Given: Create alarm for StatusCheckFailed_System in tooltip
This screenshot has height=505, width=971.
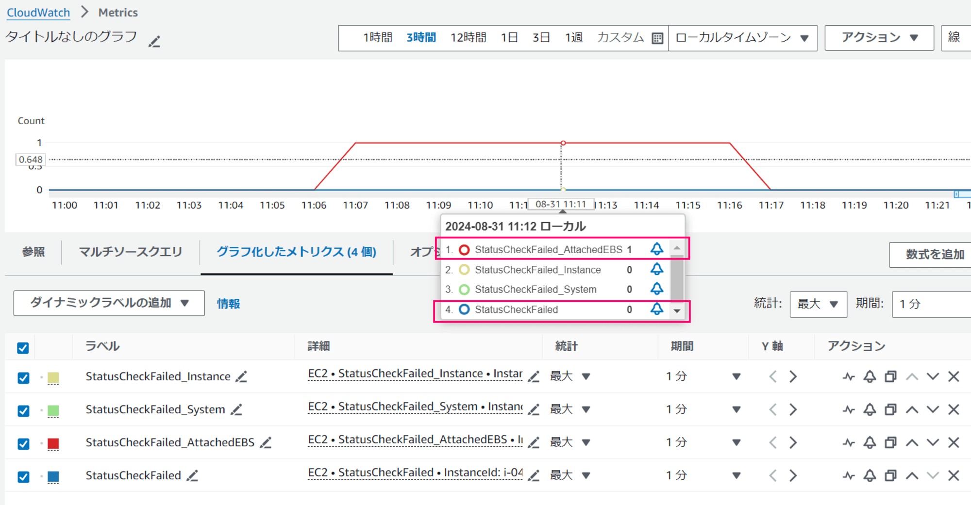Looking at the screenshot, I should tap(656, 289).
